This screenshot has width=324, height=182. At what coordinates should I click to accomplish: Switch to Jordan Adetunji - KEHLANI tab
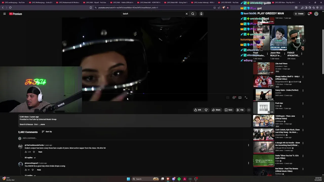pos(204,3)
